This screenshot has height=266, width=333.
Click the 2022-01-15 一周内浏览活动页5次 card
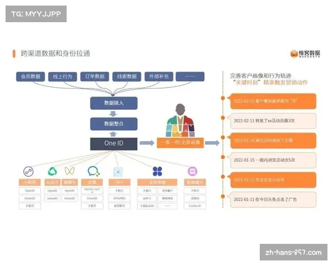click(273, 160)
